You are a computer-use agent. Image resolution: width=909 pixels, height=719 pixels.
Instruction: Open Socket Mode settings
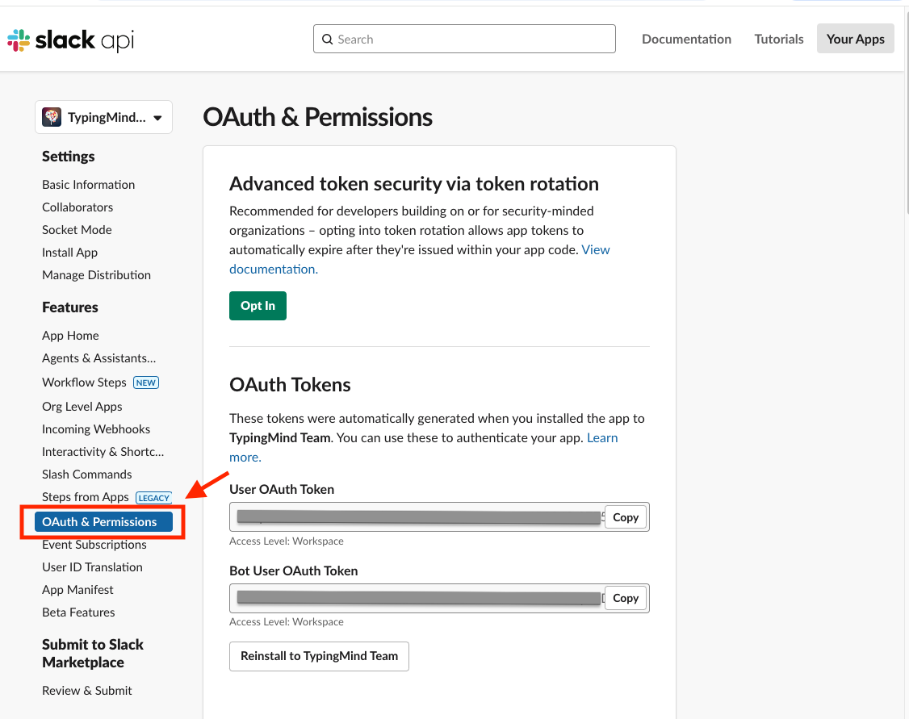pos(77,229)
